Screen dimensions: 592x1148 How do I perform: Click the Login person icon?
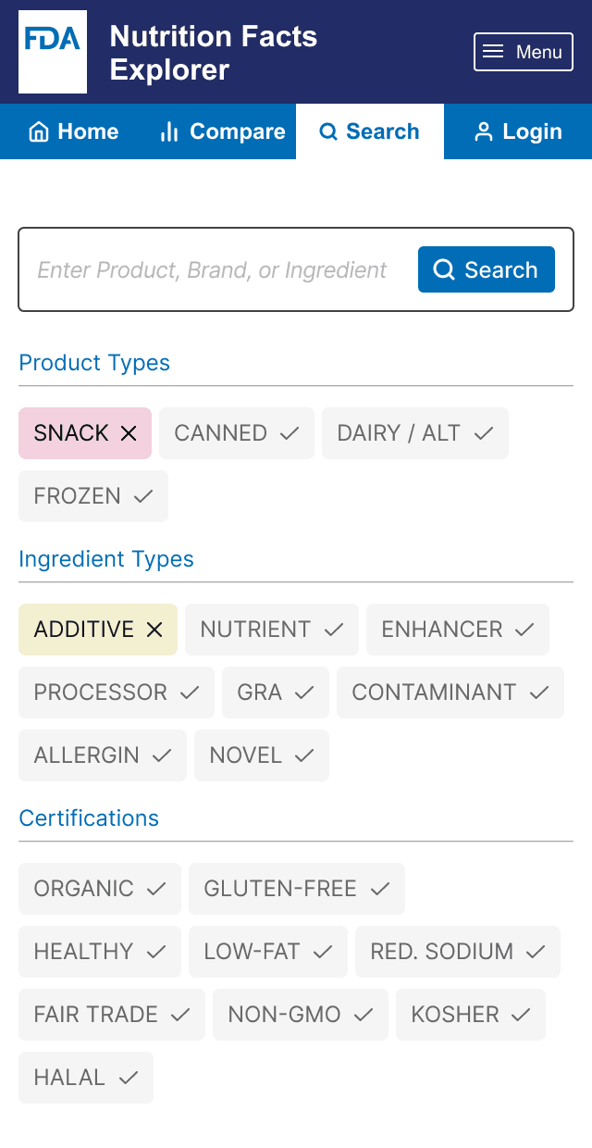[x=483, y=131]
